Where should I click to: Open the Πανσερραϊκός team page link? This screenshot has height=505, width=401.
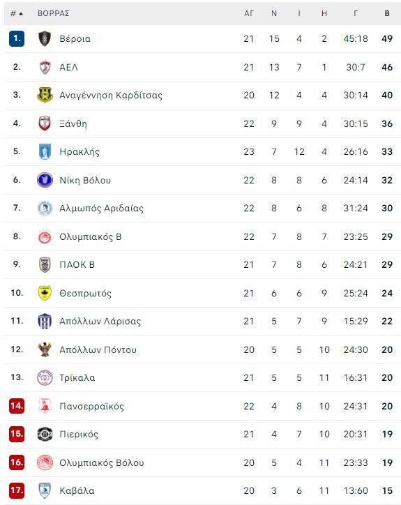click(92, 406)
